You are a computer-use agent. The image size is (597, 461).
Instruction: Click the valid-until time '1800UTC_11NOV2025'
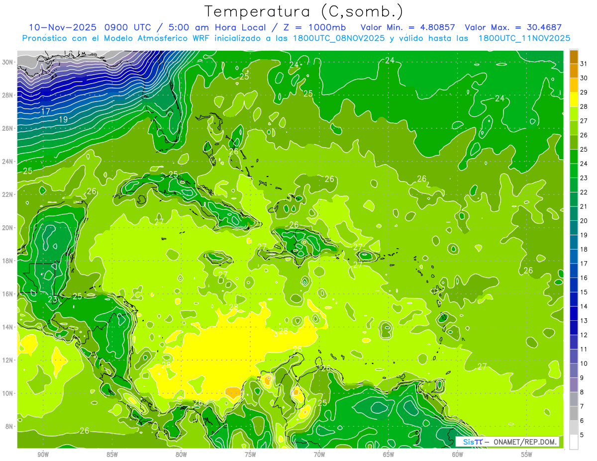(x=524, y=38)
